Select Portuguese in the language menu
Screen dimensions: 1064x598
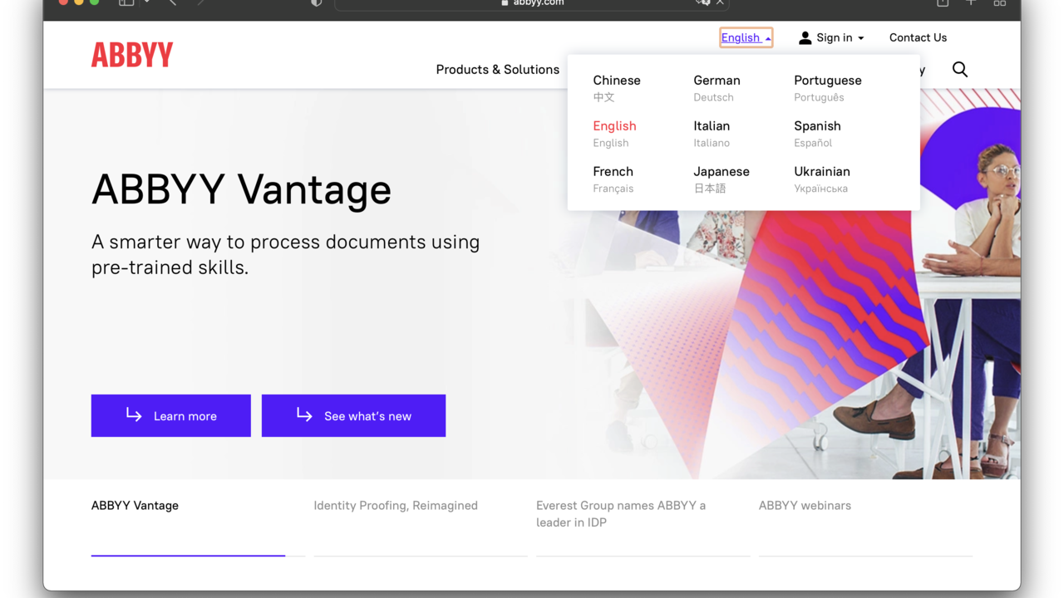click(827, 88)
